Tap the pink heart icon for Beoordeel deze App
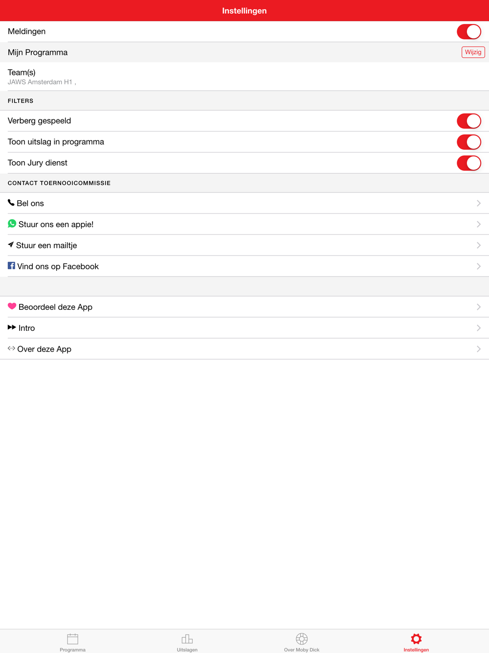 tap(12, 306)
